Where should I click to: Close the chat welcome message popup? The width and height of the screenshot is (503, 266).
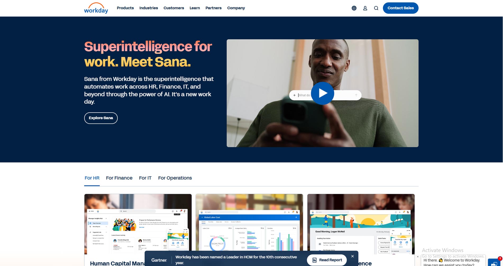click(x=418, y=256)
